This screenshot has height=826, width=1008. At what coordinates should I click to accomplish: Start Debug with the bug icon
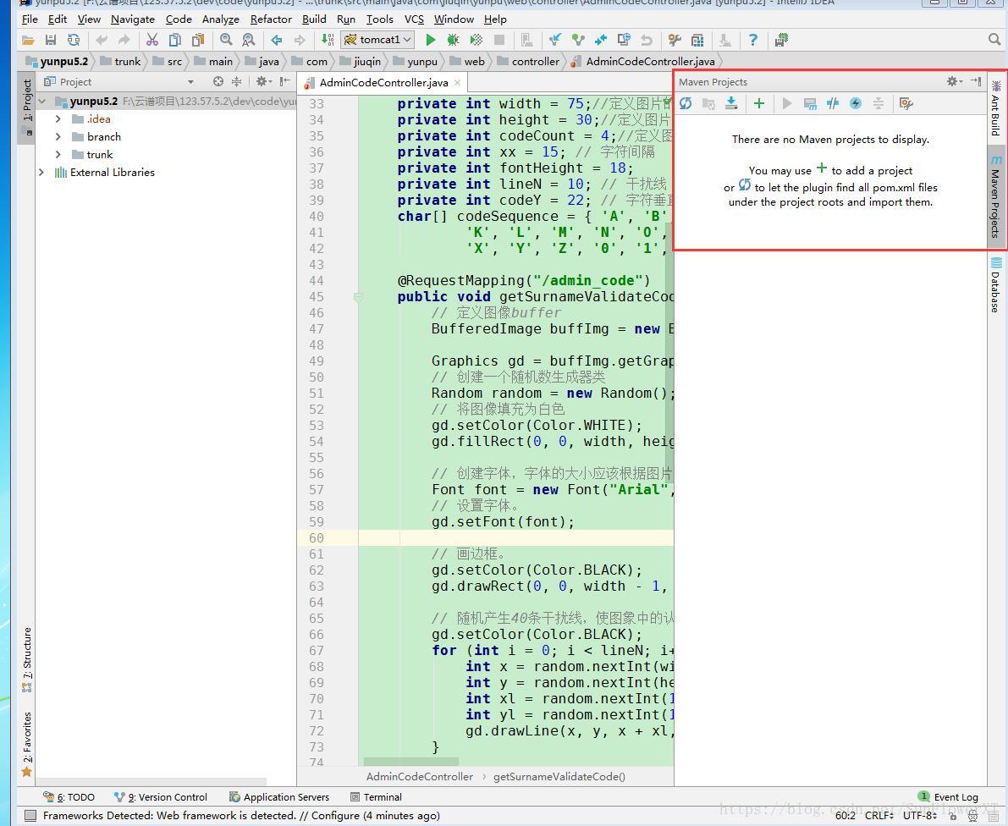[453, 40]
